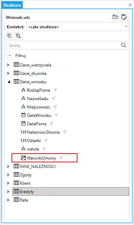Collapse the Dane_wniosku node
Screen dimensions: 134x225
point(9,82)
